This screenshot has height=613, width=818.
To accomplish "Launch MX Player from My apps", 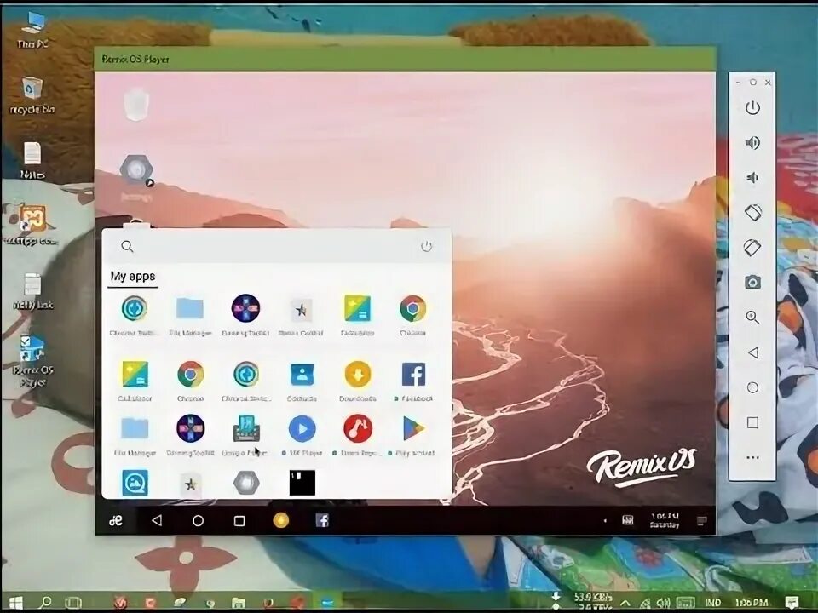I will click(x=302, y=429).
